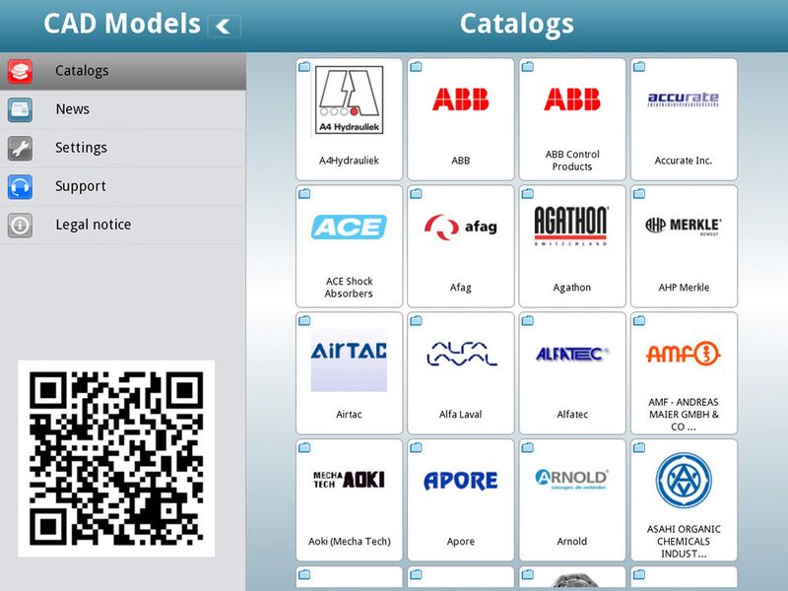788x591 pixels.
Task: Click the AirTAC logo
Action: coord(349,360)
